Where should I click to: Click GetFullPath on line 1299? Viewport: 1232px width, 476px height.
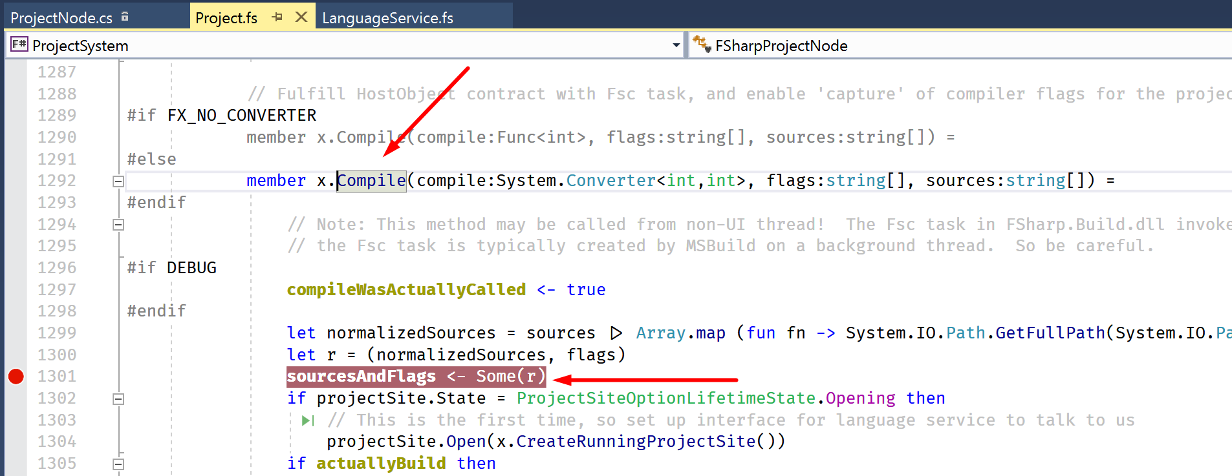[x=1050, y=333]
